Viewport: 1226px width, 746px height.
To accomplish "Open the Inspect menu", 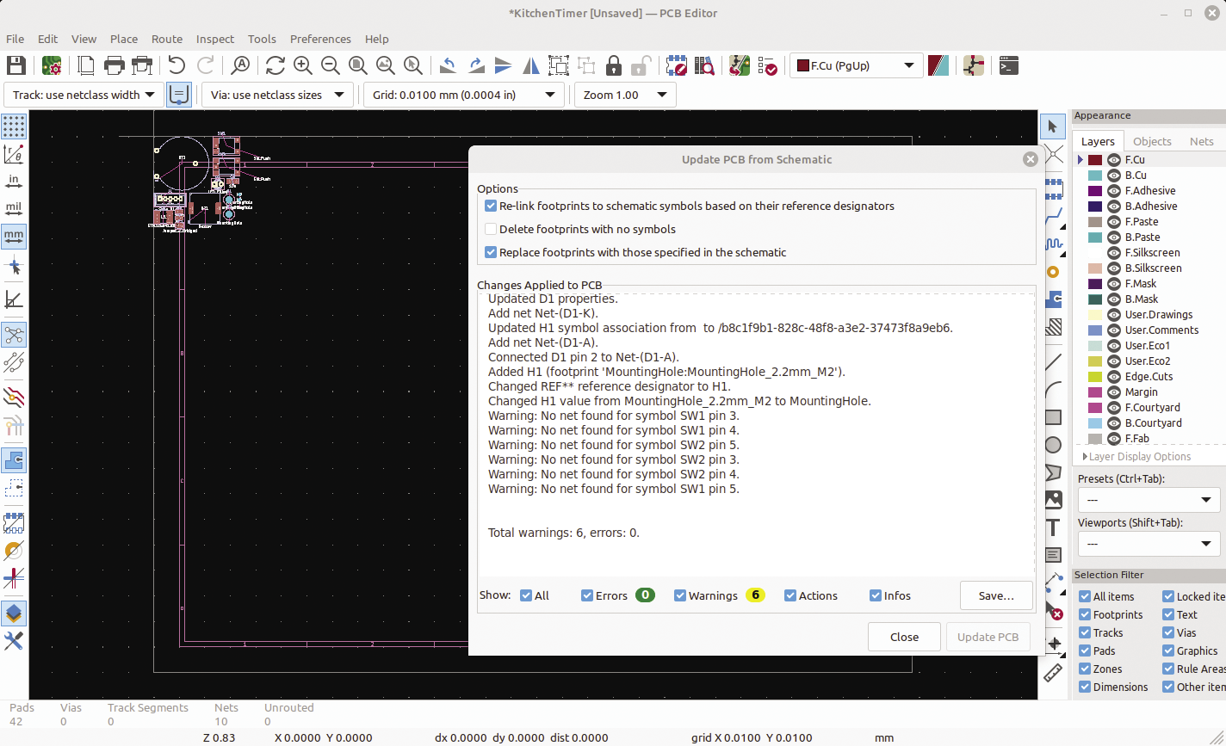I will (x=215, y=39).
